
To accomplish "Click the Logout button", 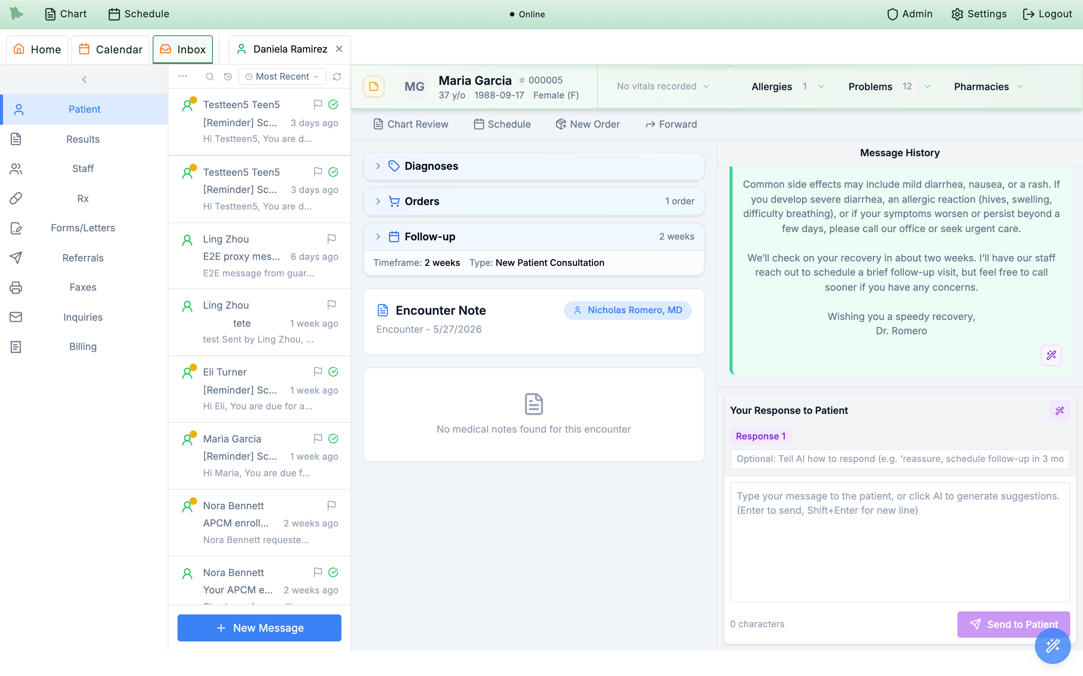I will tap(1048, 14).
